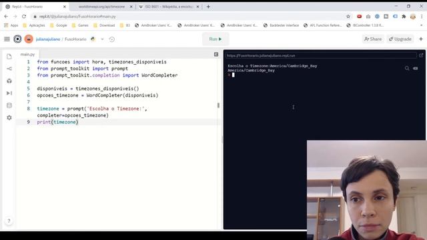Click WordCompleter on line 3
This screenshot has height=240, width=427.
pyautogui.click(x=159, y=75)
